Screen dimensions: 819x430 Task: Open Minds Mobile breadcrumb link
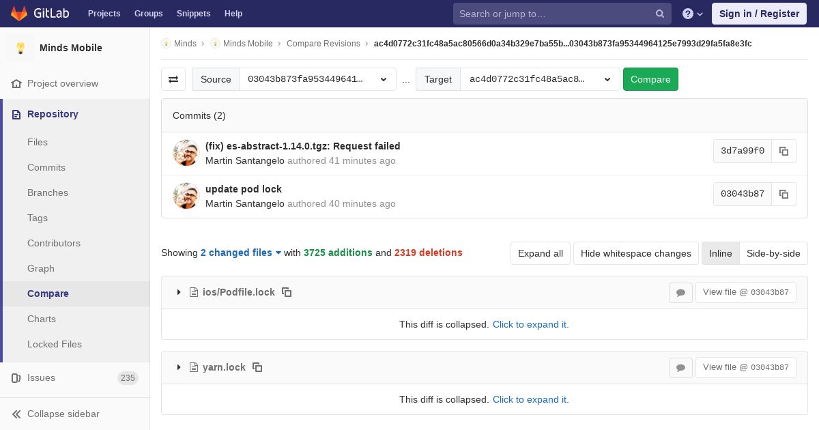click(x=248, y=44)
